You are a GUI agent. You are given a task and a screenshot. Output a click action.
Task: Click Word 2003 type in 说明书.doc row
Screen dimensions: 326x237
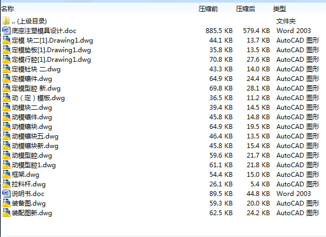[x=294, y=193]
